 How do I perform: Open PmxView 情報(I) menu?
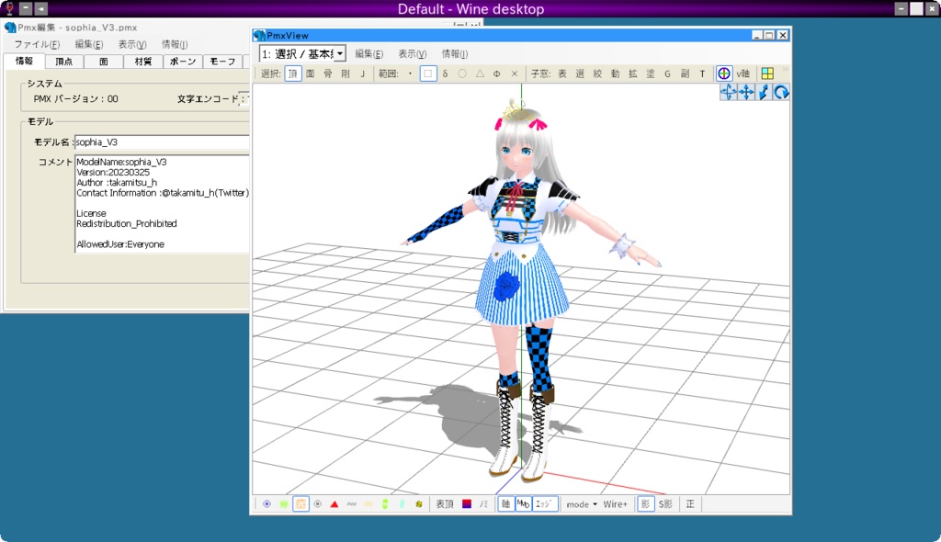(x=455, y=54)
